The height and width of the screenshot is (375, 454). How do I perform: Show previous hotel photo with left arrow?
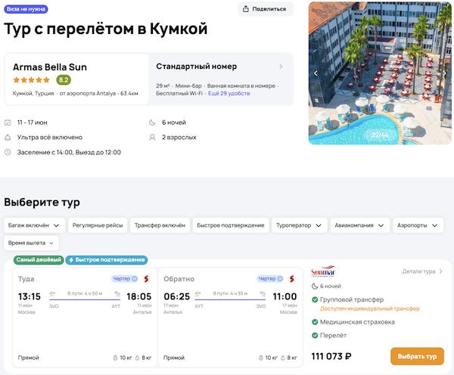tap(316, 73)
